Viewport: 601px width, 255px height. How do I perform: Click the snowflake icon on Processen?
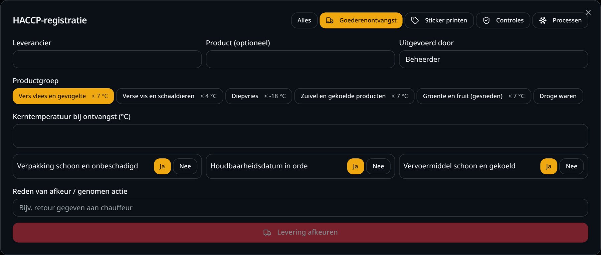coord(543,21)
